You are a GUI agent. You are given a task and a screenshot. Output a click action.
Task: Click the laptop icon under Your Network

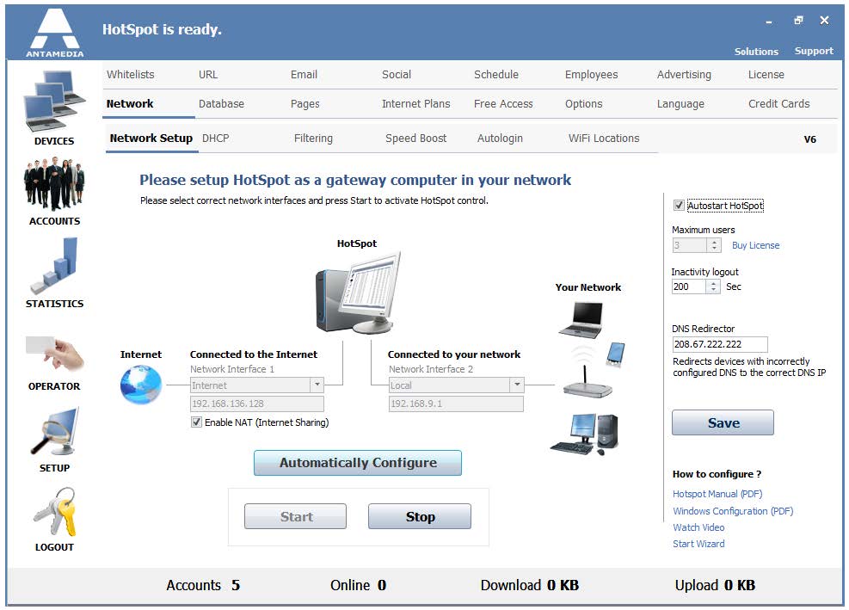point(581,320)
